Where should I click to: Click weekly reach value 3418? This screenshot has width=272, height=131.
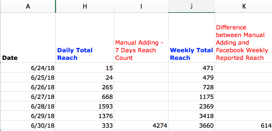point(191,115)
